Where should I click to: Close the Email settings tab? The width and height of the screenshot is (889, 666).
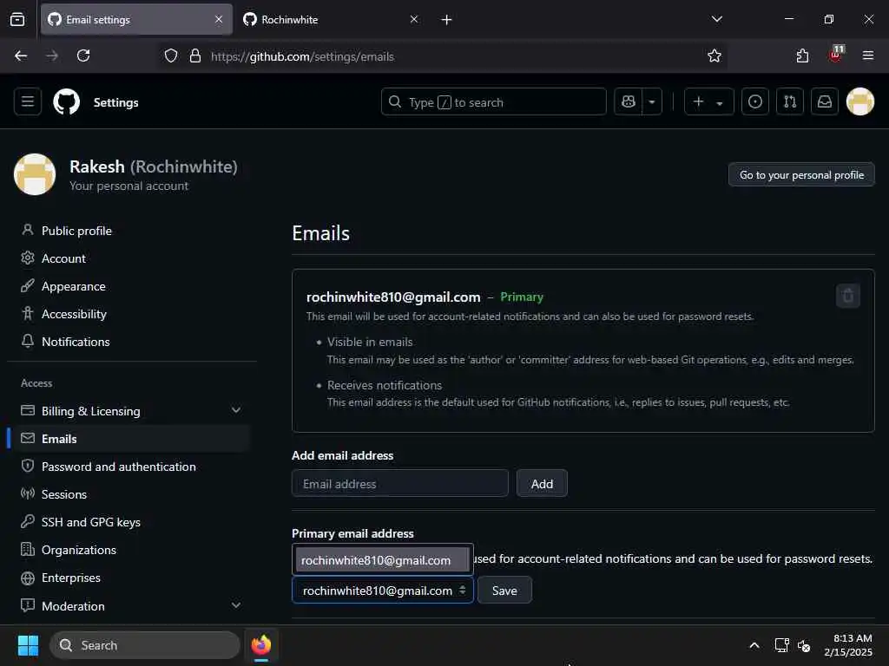(219, 19)
